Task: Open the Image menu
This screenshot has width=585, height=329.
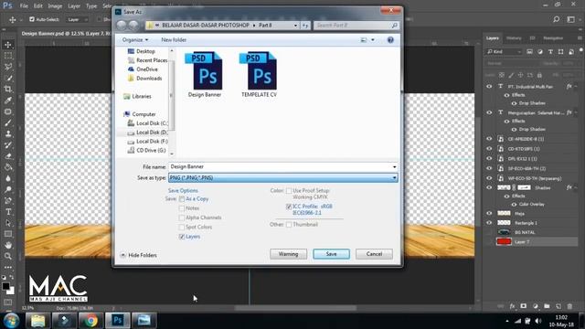Action: point(55,6)
